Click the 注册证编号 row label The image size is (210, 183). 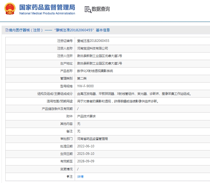(65, 41)
